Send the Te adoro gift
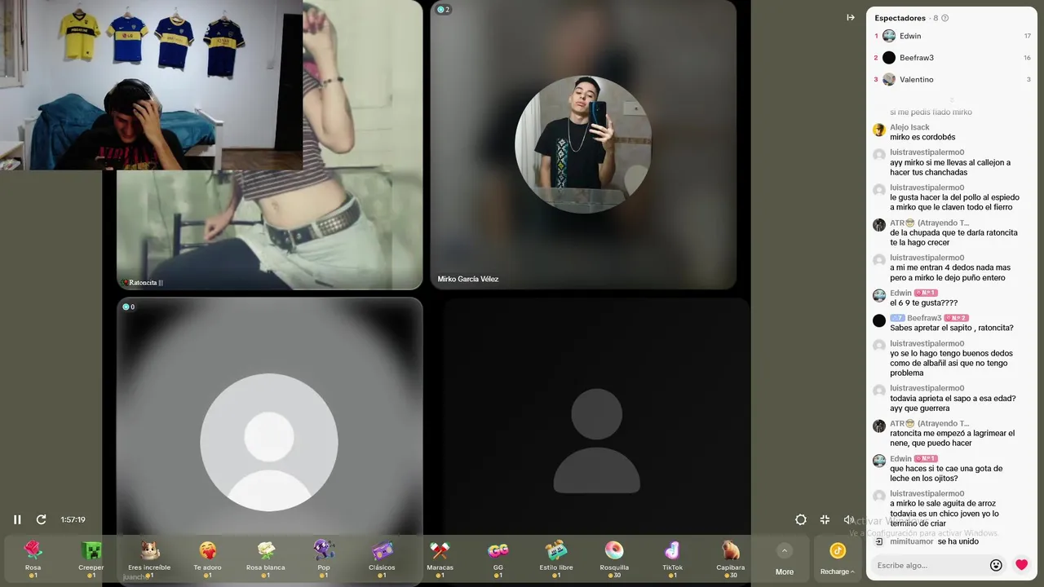The height and width of the screenshot is (587, 1044). click(208, 558)
